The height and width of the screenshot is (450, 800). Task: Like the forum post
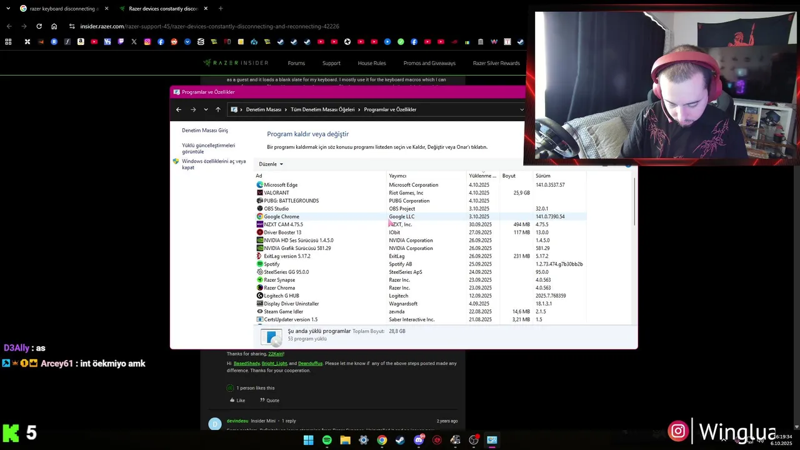coord(237,401)
